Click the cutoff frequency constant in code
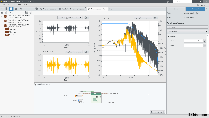Image resolution: width=209 pixels, height=118 pixels. [x=79, y=96]
